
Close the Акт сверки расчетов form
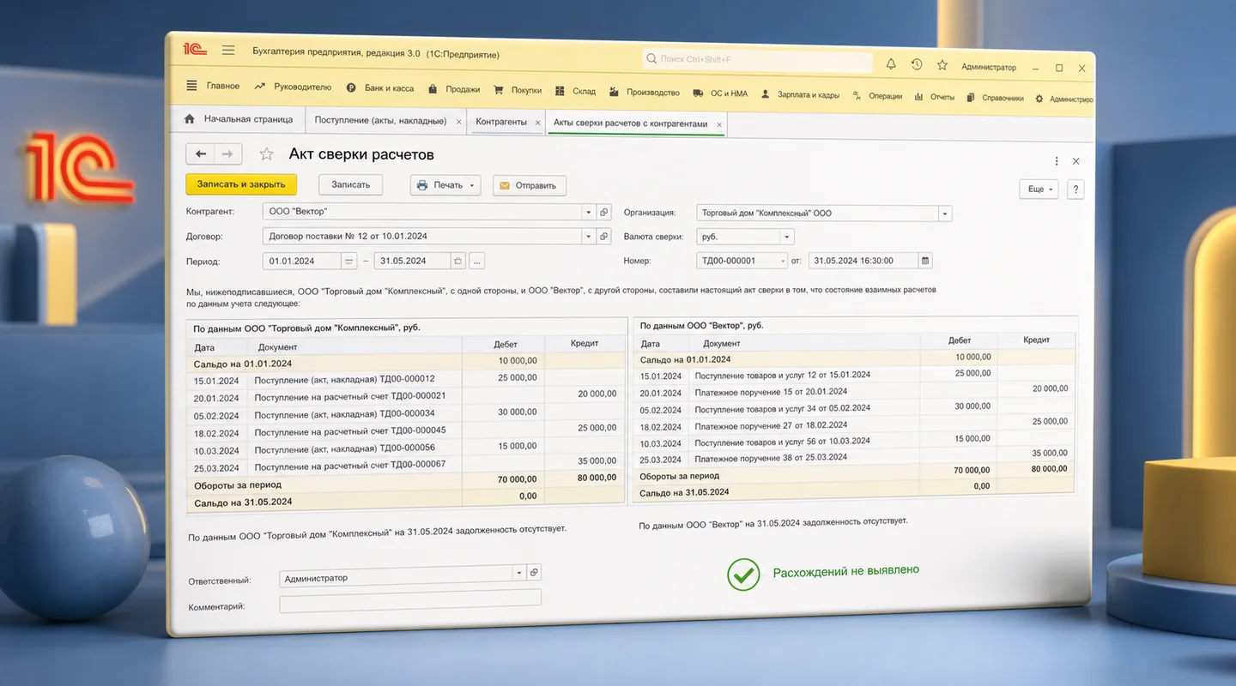tap(1076, 161)
